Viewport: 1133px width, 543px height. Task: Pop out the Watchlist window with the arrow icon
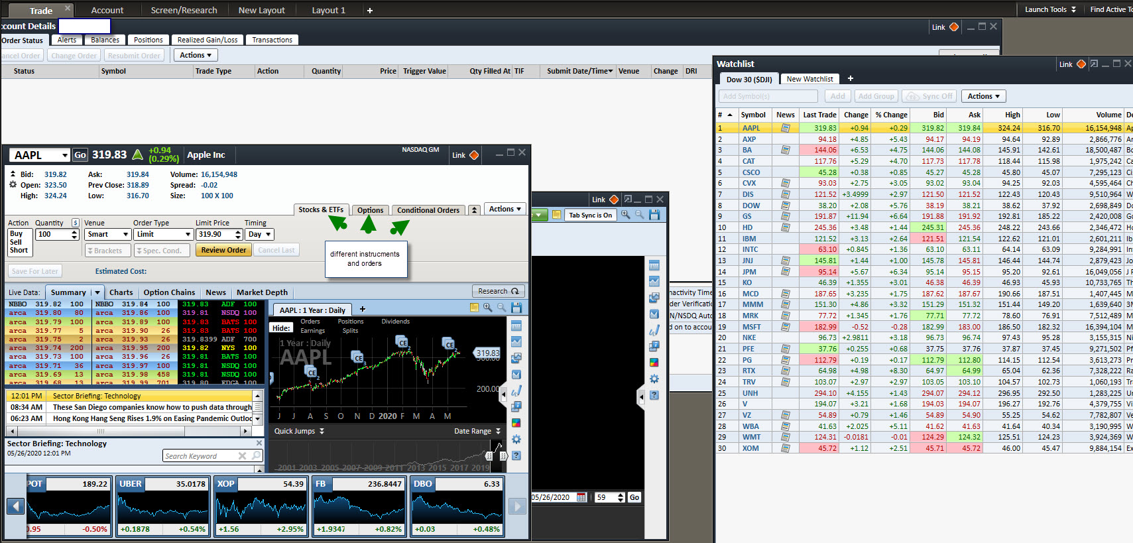(x=1095, y=64)
